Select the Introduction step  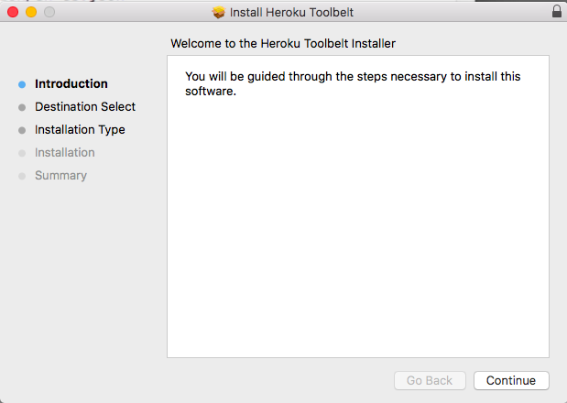71,84
